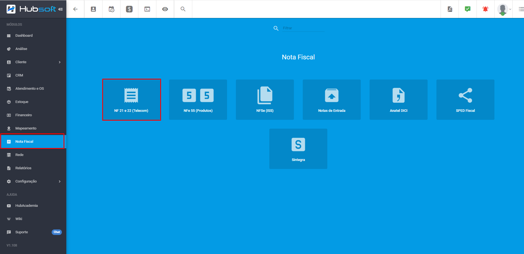Image resolution: width=524 pixels, height=254 pixels.
Task: Open the Anatel DICI tile
Action: point(399,100)
